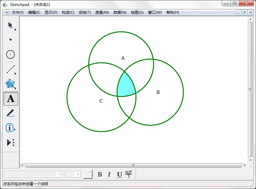Viewport: 256px width, 189px height.
Task: Maximize the Sketchpad application window
Action: pyautogui.click(x=235, y=3)
